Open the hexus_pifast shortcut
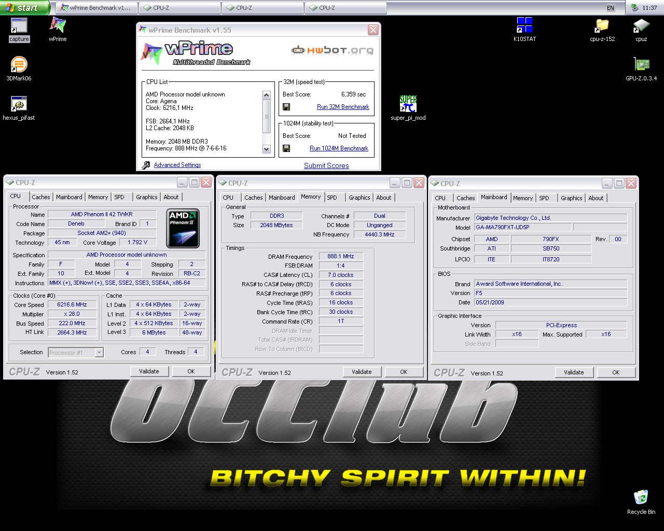Viewport: 664px width, 531px height. pos(19,108)
